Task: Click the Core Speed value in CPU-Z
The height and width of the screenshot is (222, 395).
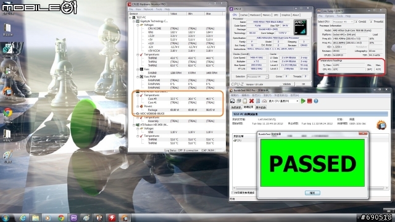Action: pyautogui.click(x=256, y=57)
